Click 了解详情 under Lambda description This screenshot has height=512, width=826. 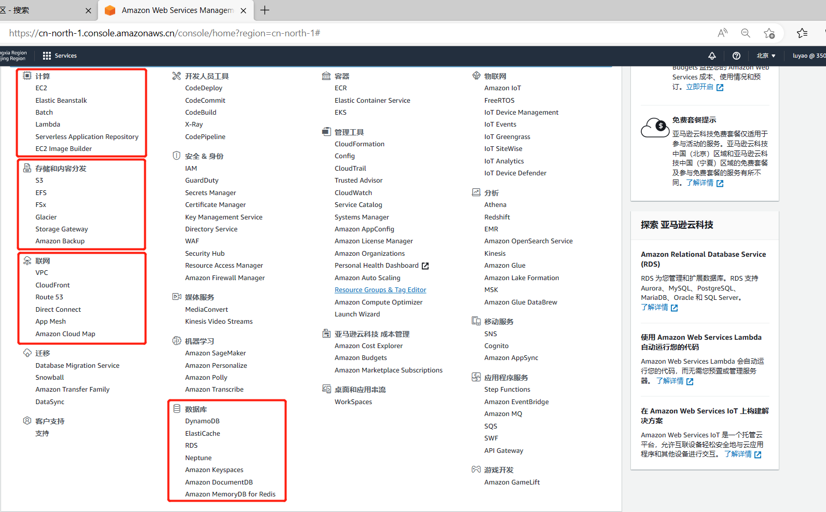coord(674,381)
